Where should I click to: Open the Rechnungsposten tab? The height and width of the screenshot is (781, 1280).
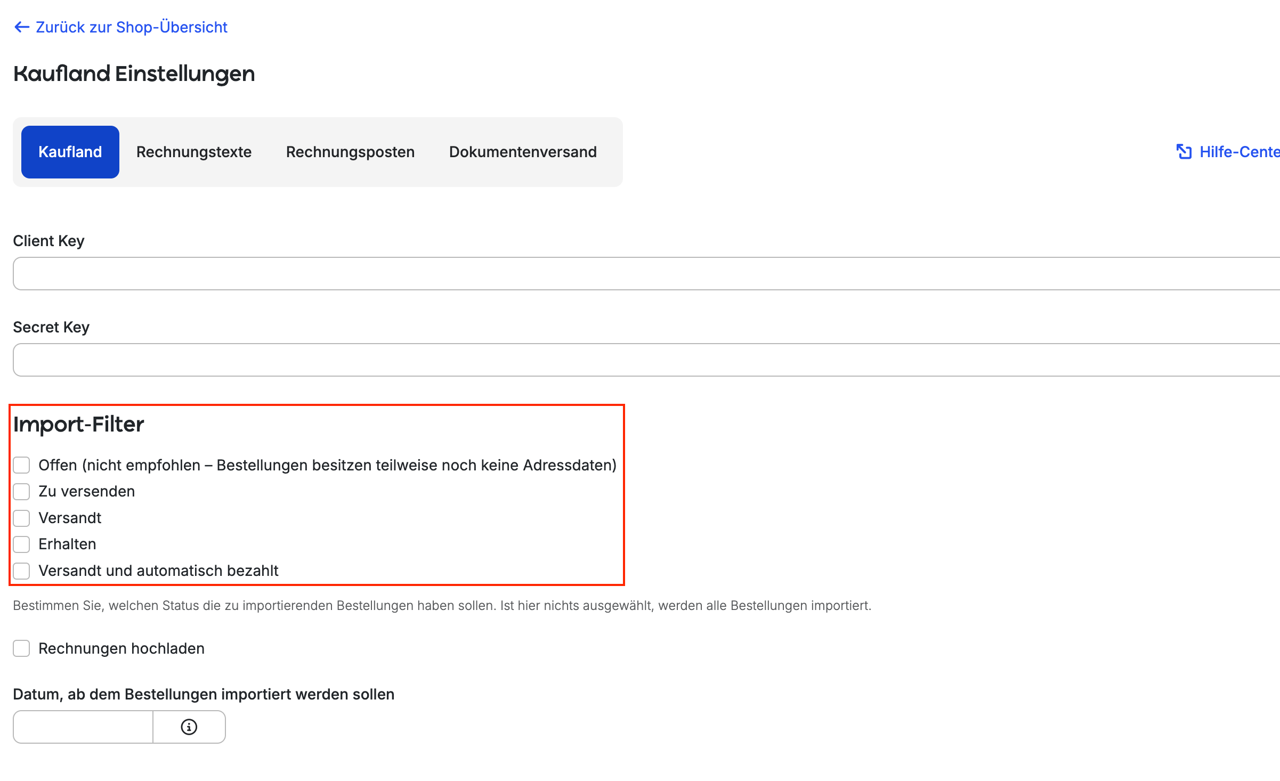pos(351,152)
